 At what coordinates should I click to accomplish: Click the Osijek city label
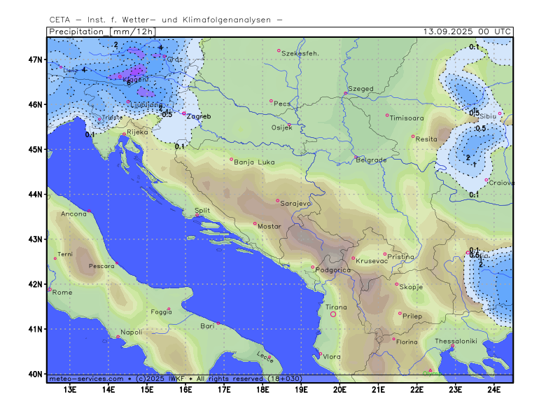pyautogui.click(x=282, y=127)
